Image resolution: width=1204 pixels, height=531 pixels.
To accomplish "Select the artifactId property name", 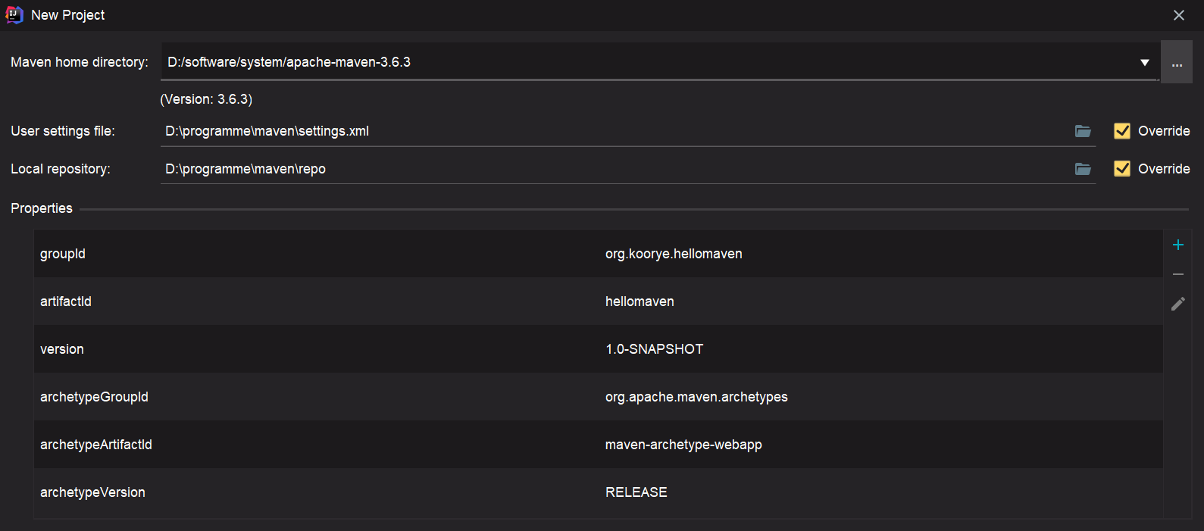I will pos(66,301).
